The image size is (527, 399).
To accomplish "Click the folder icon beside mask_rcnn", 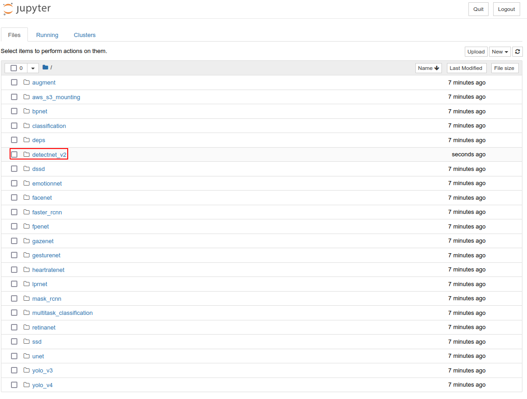I will (x=27, y=298).
